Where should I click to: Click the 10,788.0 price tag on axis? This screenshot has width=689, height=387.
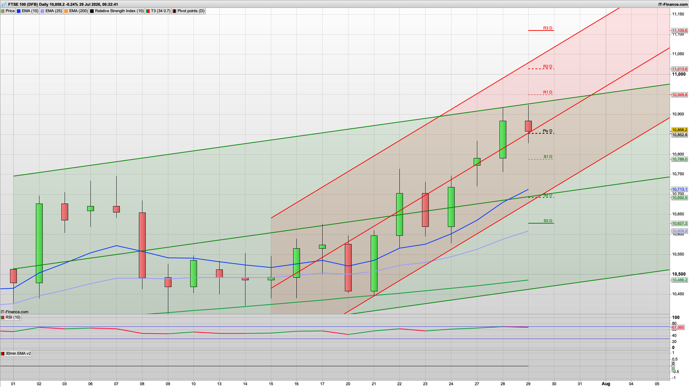tap(679, 159)
